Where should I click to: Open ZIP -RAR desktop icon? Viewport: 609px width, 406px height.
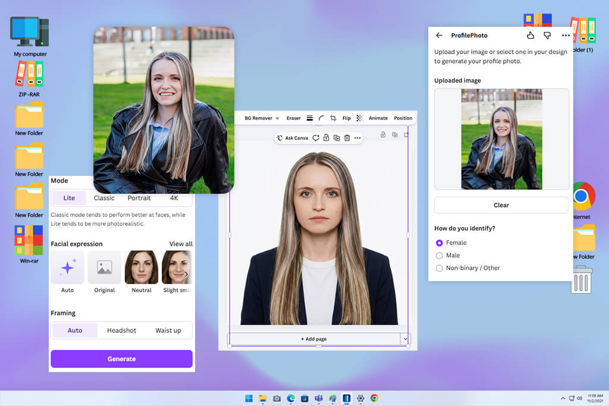(x=29, y=79)
